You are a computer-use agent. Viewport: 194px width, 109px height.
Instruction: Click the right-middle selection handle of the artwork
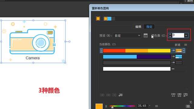point(65,42)
